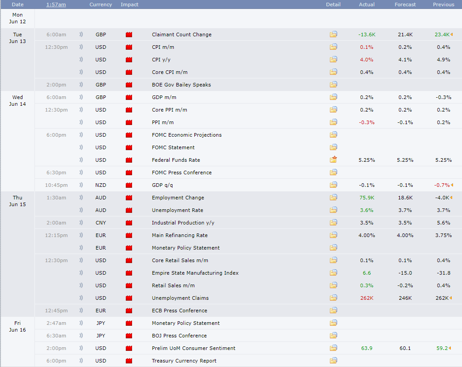Viewport: 462px width, 367px height.
Task: Click the 10:45pm time for NZD GDP
Action: point(56,185)
